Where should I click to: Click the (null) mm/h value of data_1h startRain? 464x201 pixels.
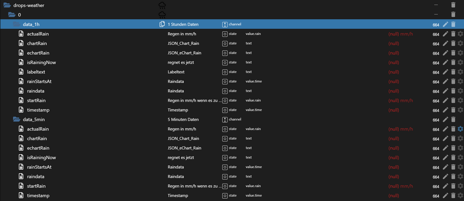401,100
